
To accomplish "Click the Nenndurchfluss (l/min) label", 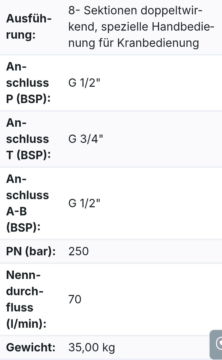I will pos(26,299).
